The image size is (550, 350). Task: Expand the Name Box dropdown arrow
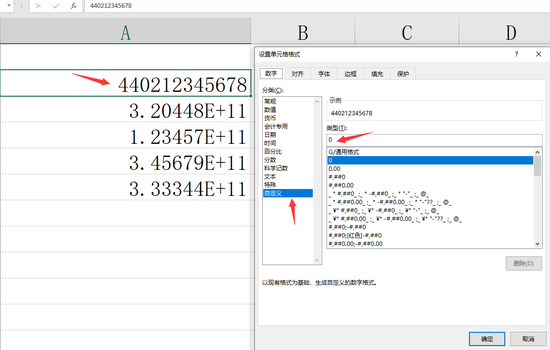9,6
